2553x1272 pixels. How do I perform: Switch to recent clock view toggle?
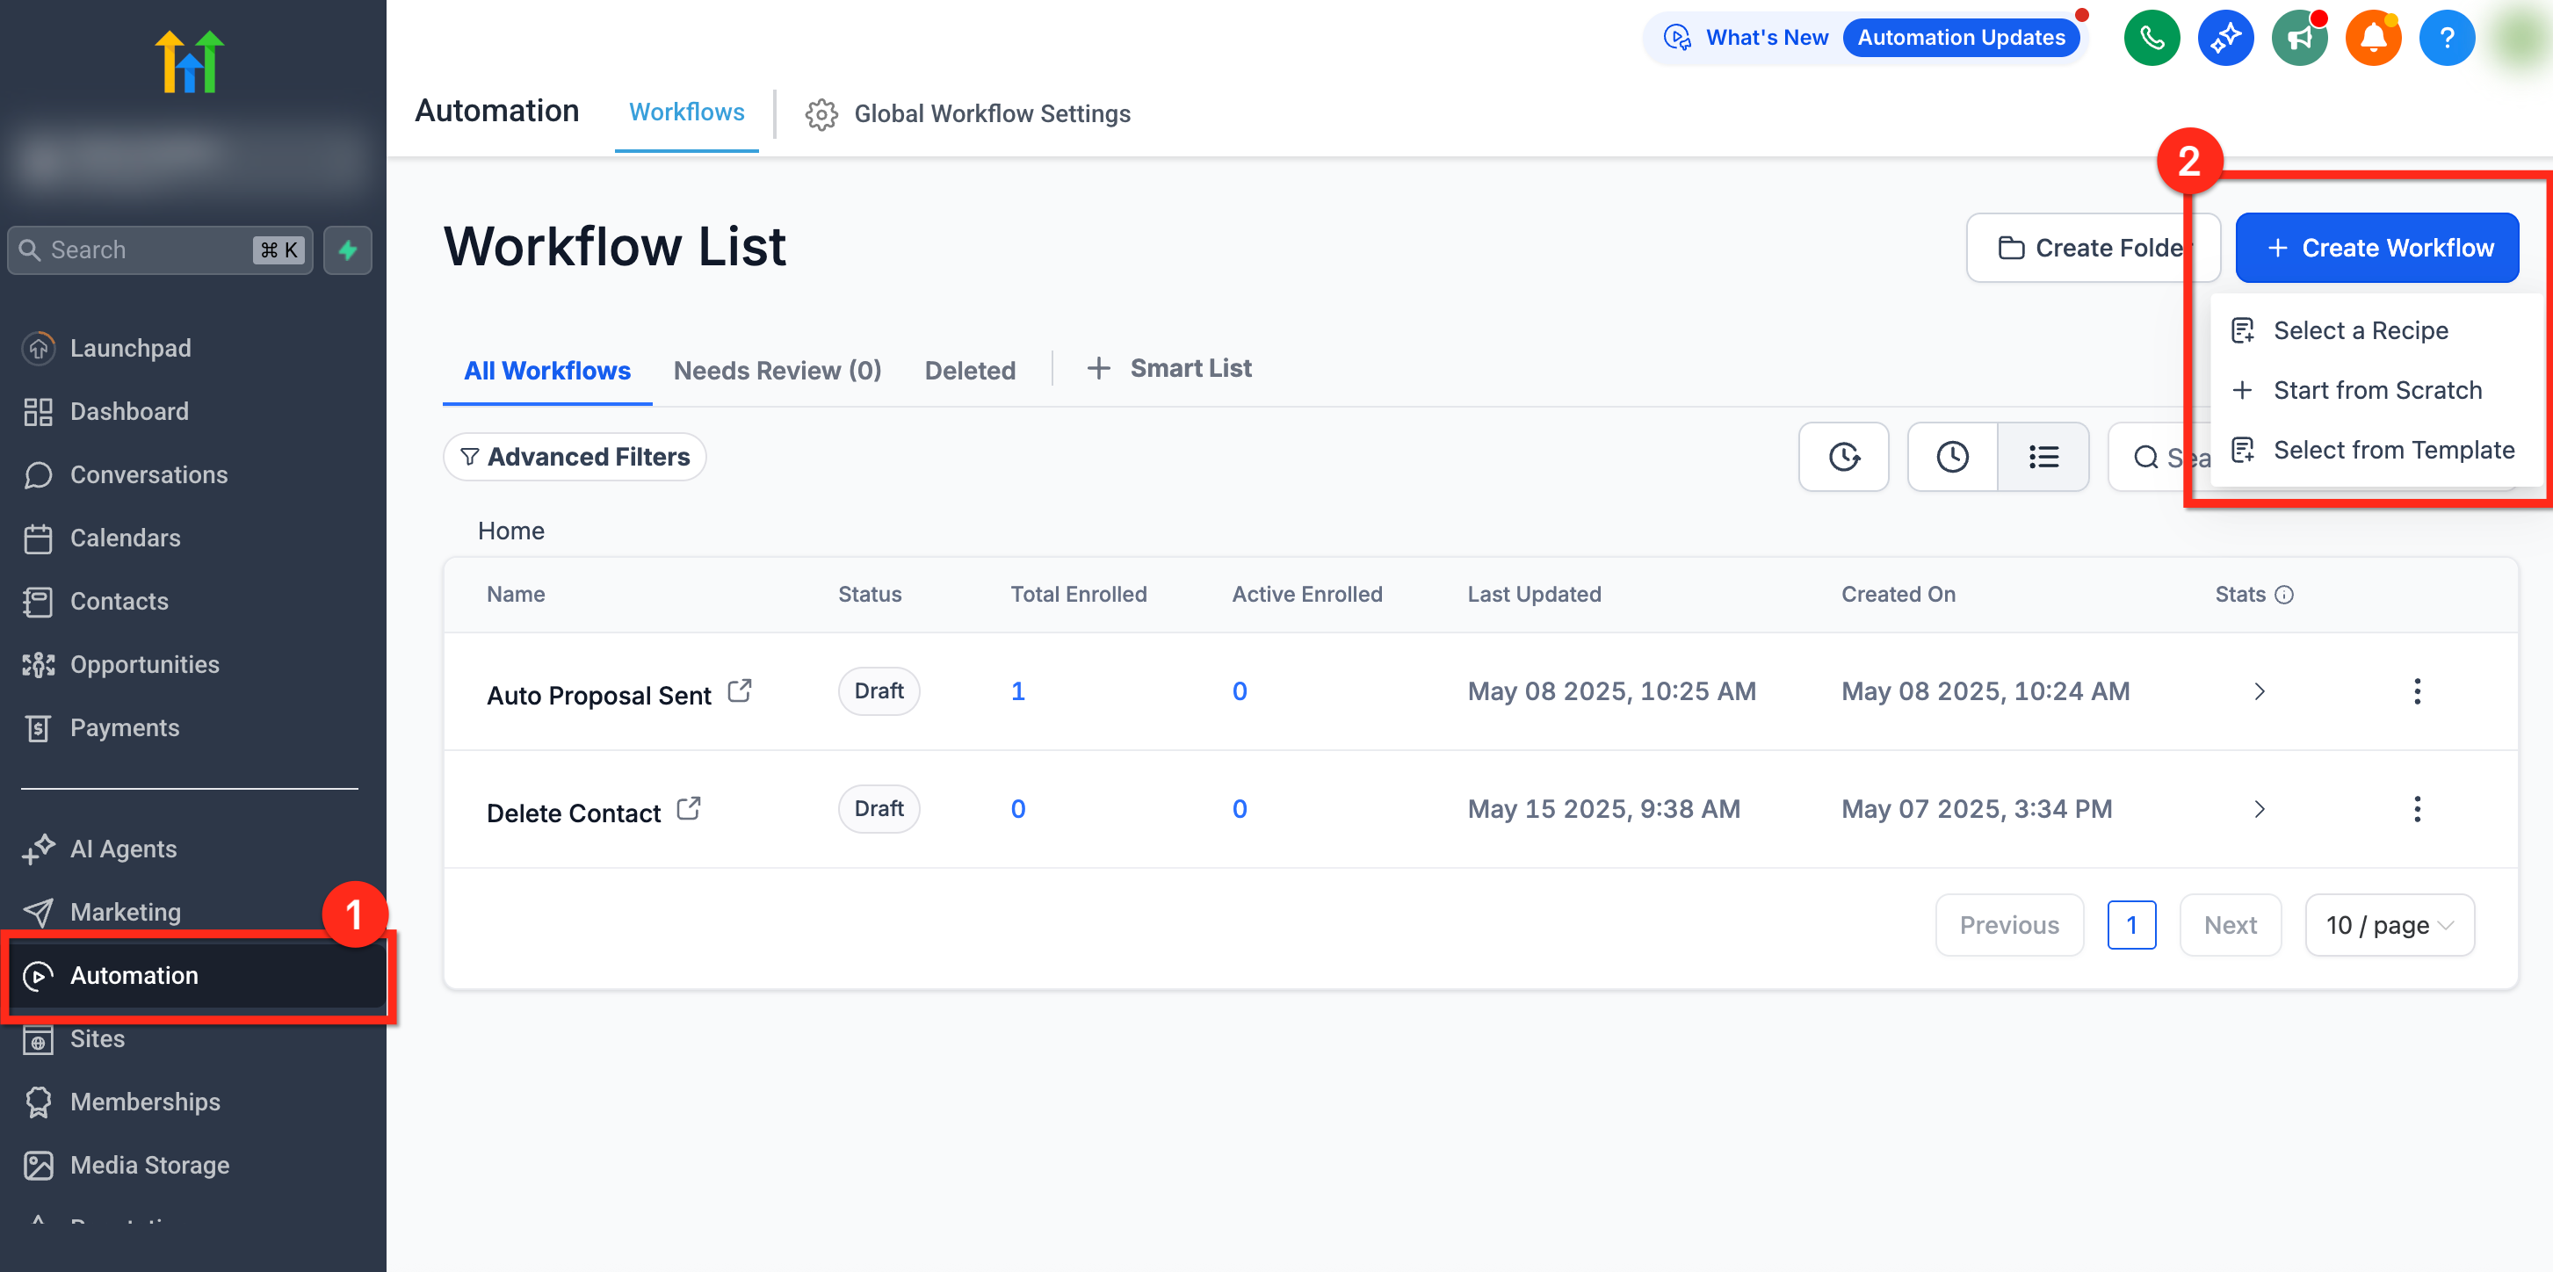[x=1952, y=457]
